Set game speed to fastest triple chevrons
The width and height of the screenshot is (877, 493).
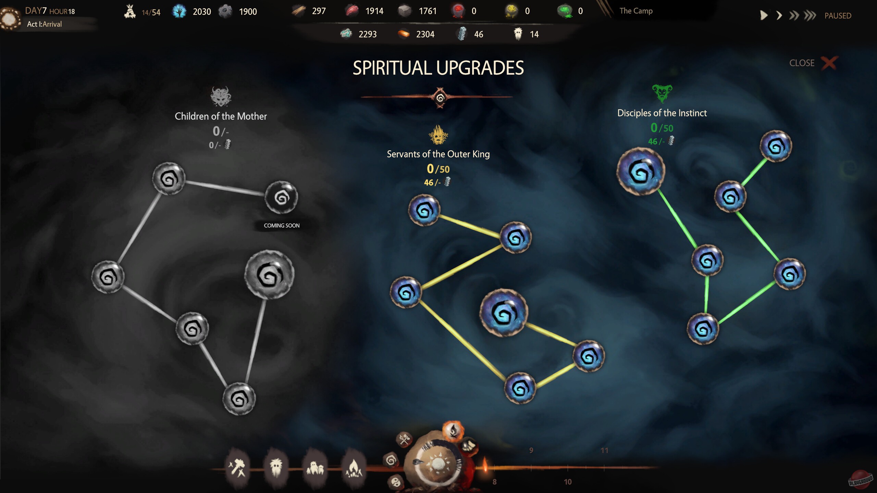pos(810,15)
